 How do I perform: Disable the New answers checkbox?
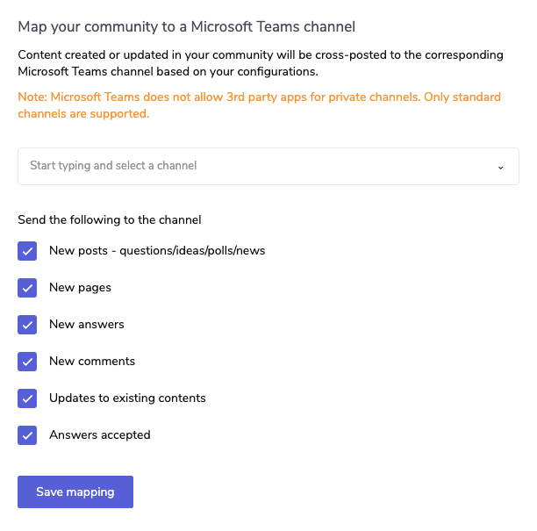(27, 325)
